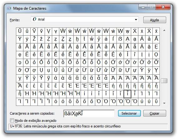The height and width of the screenshot is (139, 178).
Task: Click the vertical scrollbar thumb
Action: [164, 81]
